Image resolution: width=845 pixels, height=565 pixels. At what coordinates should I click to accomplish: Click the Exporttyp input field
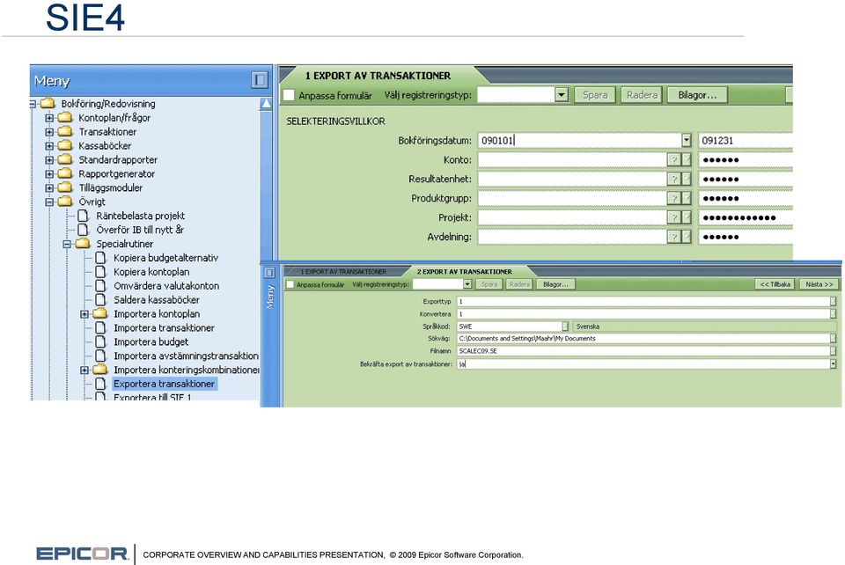click(x=643, y=302)
